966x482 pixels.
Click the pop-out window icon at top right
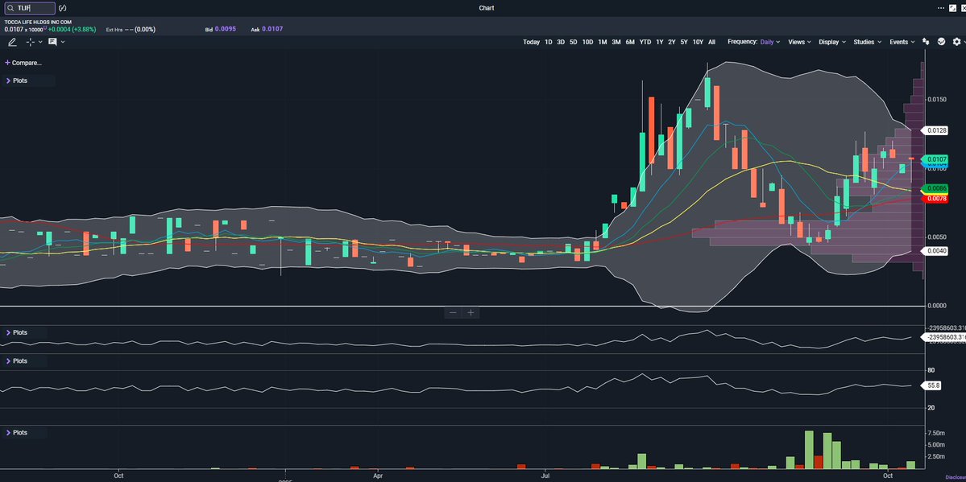click(x=952, y=8)
